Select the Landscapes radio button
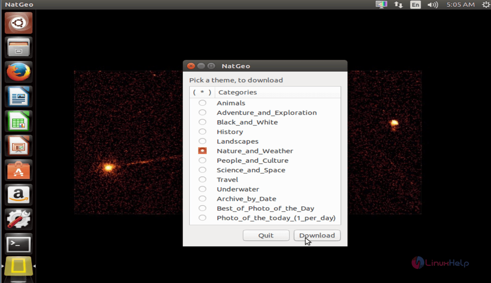This screenshot has height=283, width=491. [x=202, y=141]
